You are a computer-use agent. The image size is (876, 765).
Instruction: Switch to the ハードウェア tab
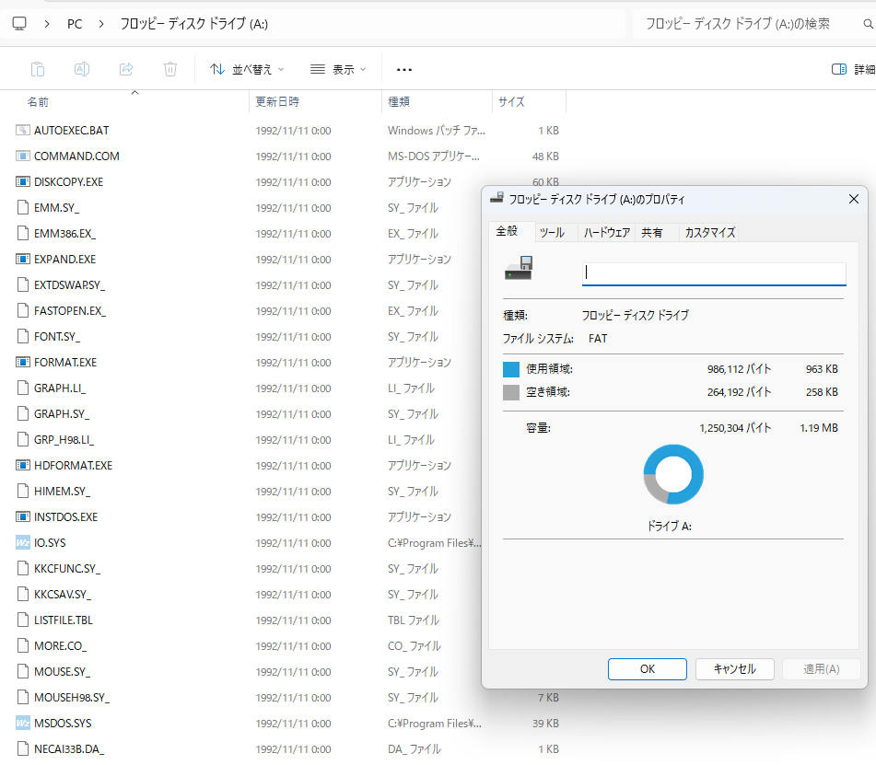tap(607, 232)
